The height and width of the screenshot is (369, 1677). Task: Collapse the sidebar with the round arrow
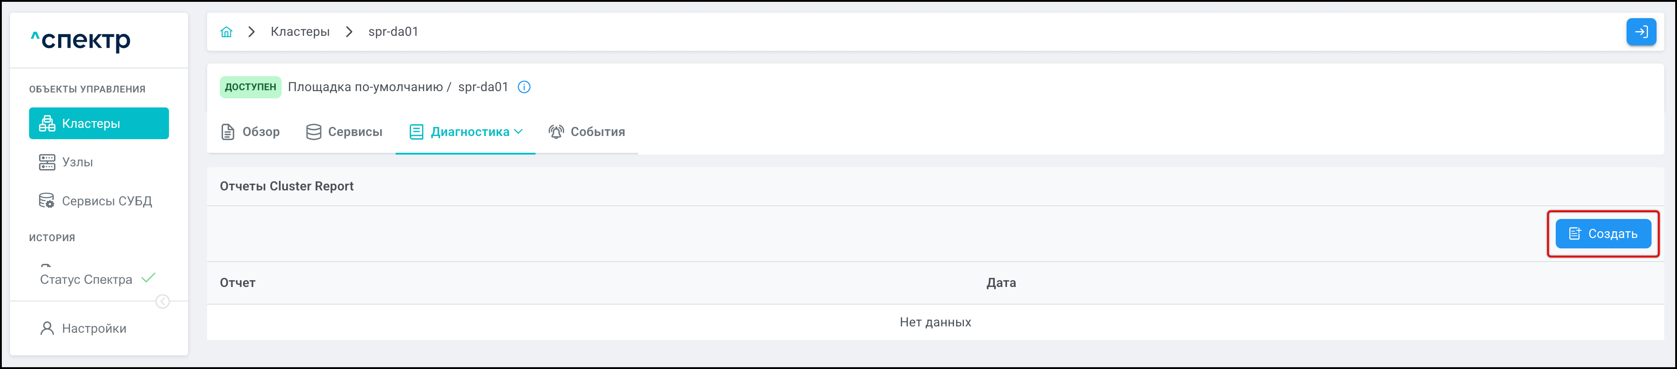point(163,301)
